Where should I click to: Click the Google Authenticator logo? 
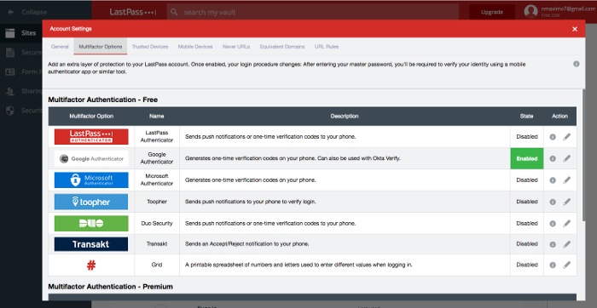[91, 158]
